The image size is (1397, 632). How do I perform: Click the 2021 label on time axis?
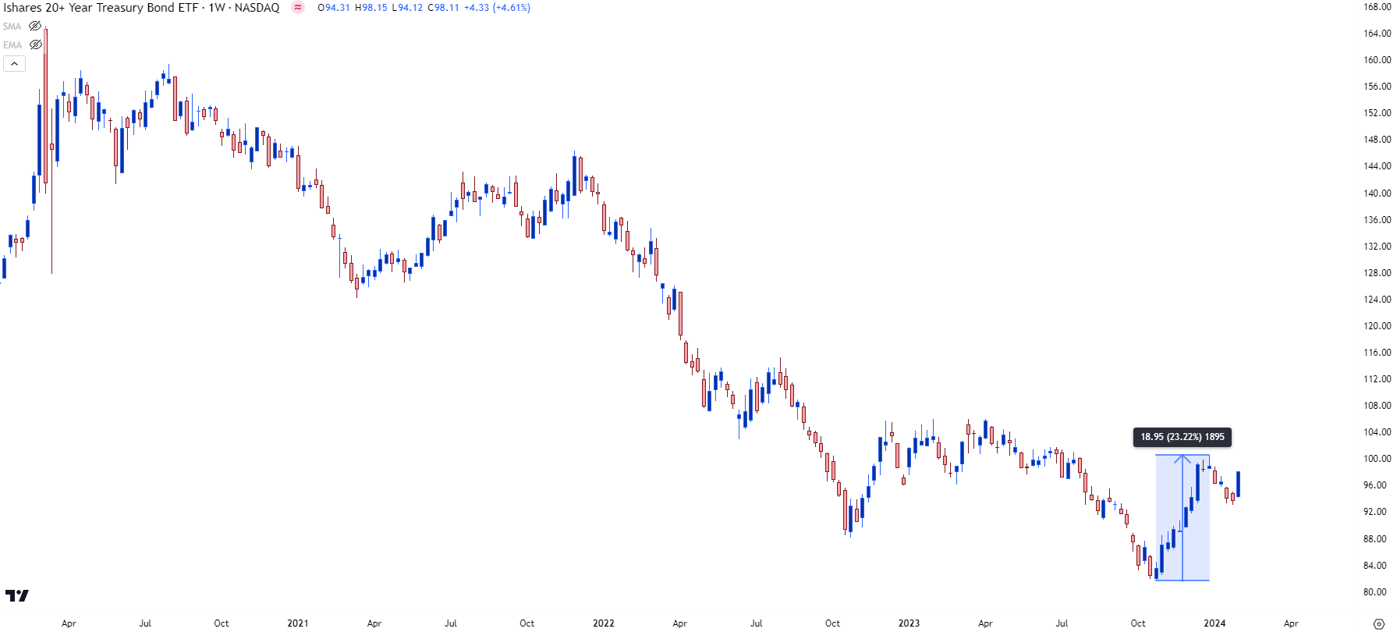coord(297,623)
